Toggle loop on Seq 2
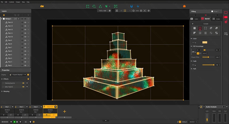This screenshot has width=229, height=124. click(25, 115)
